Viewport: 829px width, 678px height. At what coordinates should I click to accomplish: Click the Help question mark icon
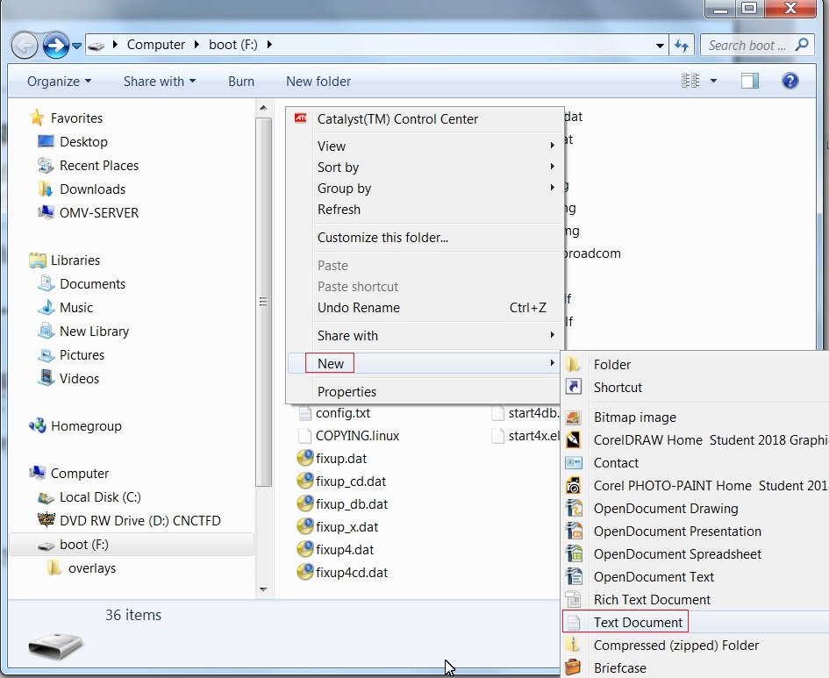point(790,81)
